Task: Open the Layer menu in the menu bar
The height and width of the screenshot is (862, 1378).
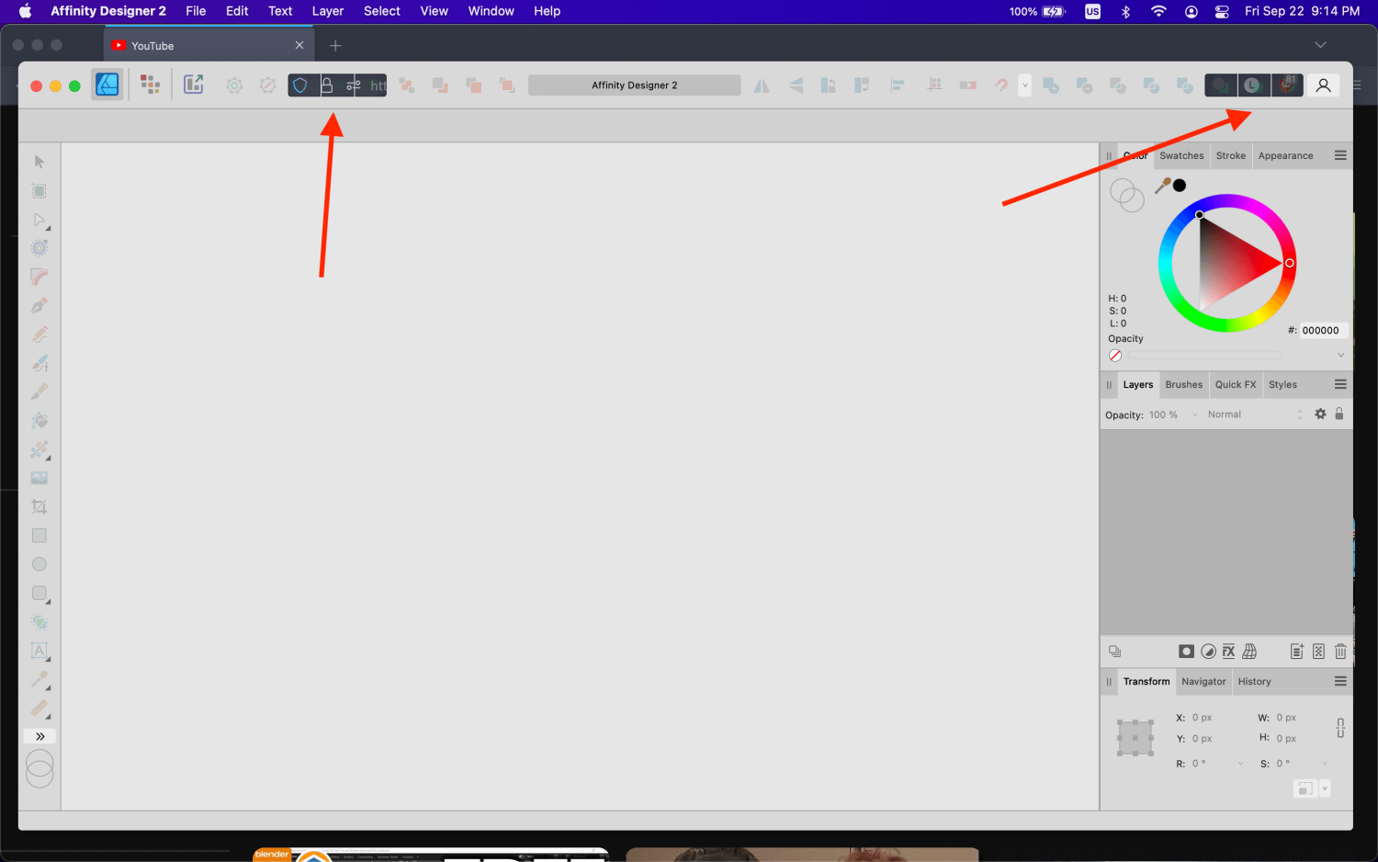Action: click(328, 11)
